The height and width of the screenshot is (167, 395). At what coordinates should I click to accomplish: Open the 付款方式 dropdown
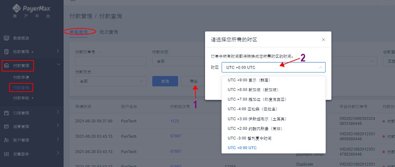(111, 81)
